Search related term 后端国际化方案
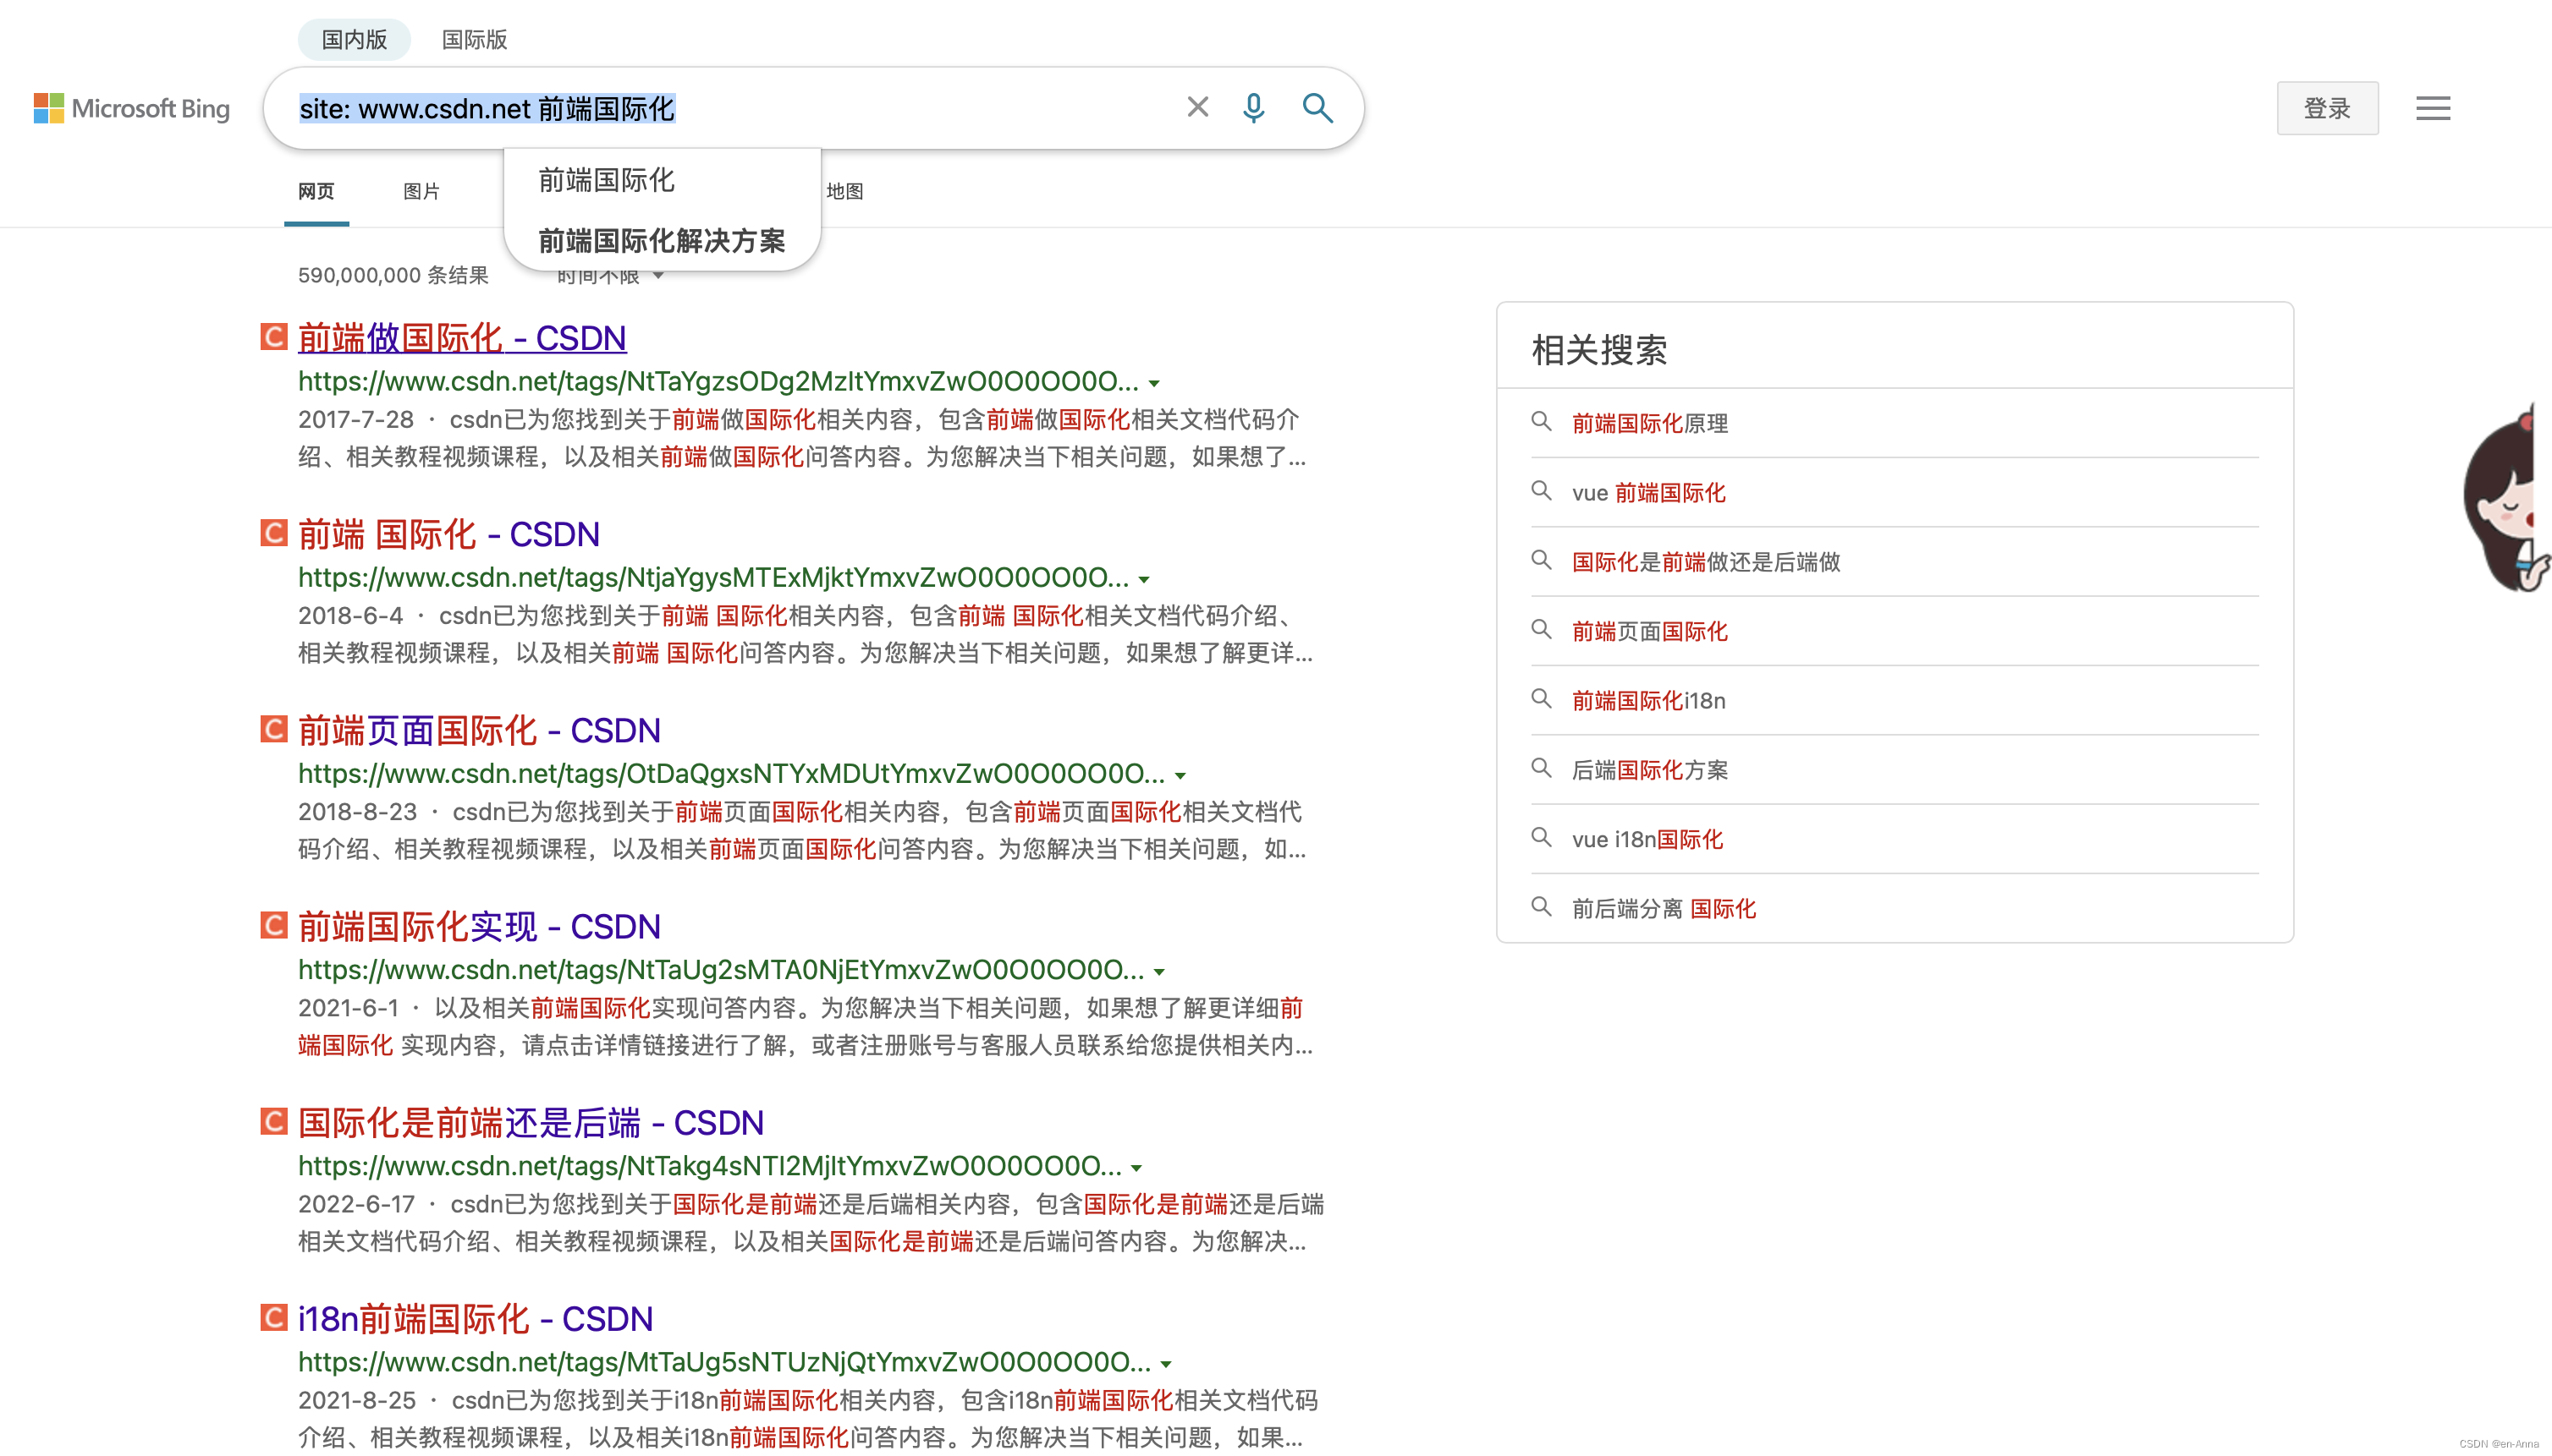This screenshot has height=1456, width=2552. (1649, 769)
